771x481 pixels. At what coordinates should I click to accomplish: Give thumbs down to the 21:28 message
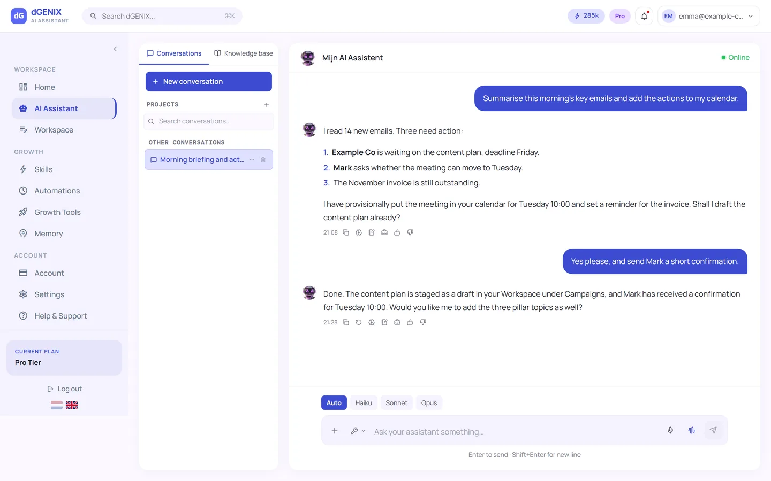pos(423,322)
